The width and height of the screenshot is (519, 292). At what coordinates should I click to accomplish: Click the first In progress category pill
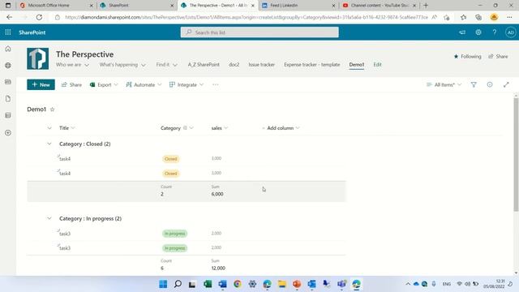(x=175, y=234)
